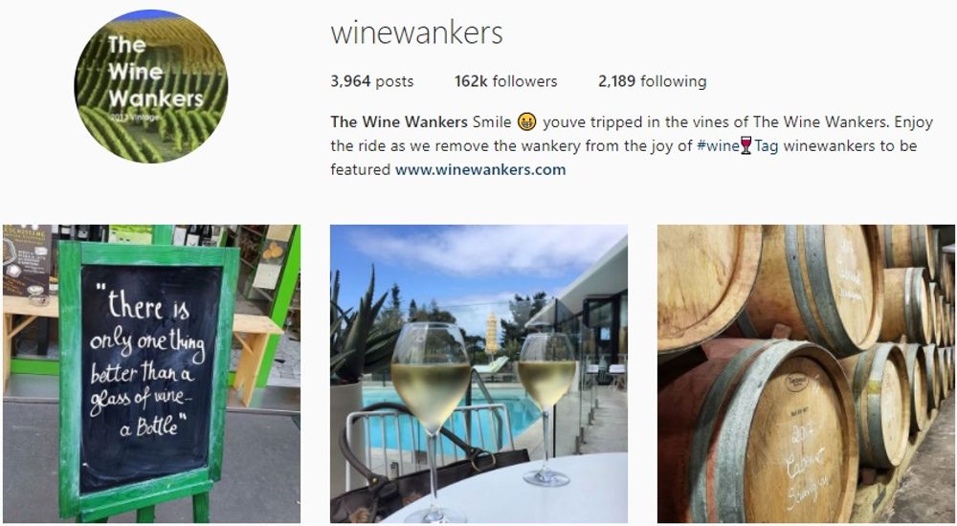View the 2,189 following list

click(653, 81)
